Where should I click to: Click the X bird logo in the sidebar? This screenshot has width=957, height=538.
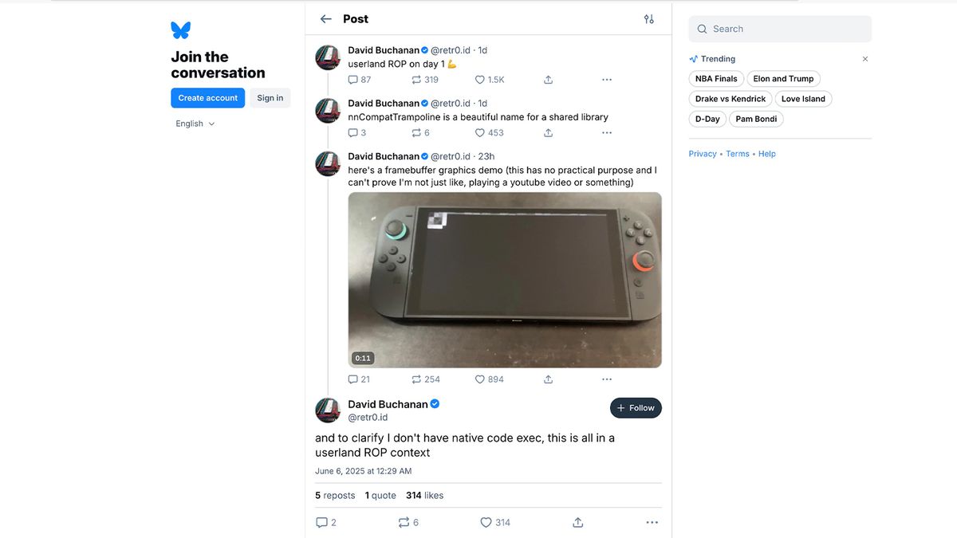[x=180, y=29]
